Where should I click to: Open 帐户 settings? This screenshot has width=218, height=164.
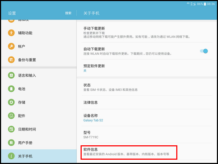[39, 46]
